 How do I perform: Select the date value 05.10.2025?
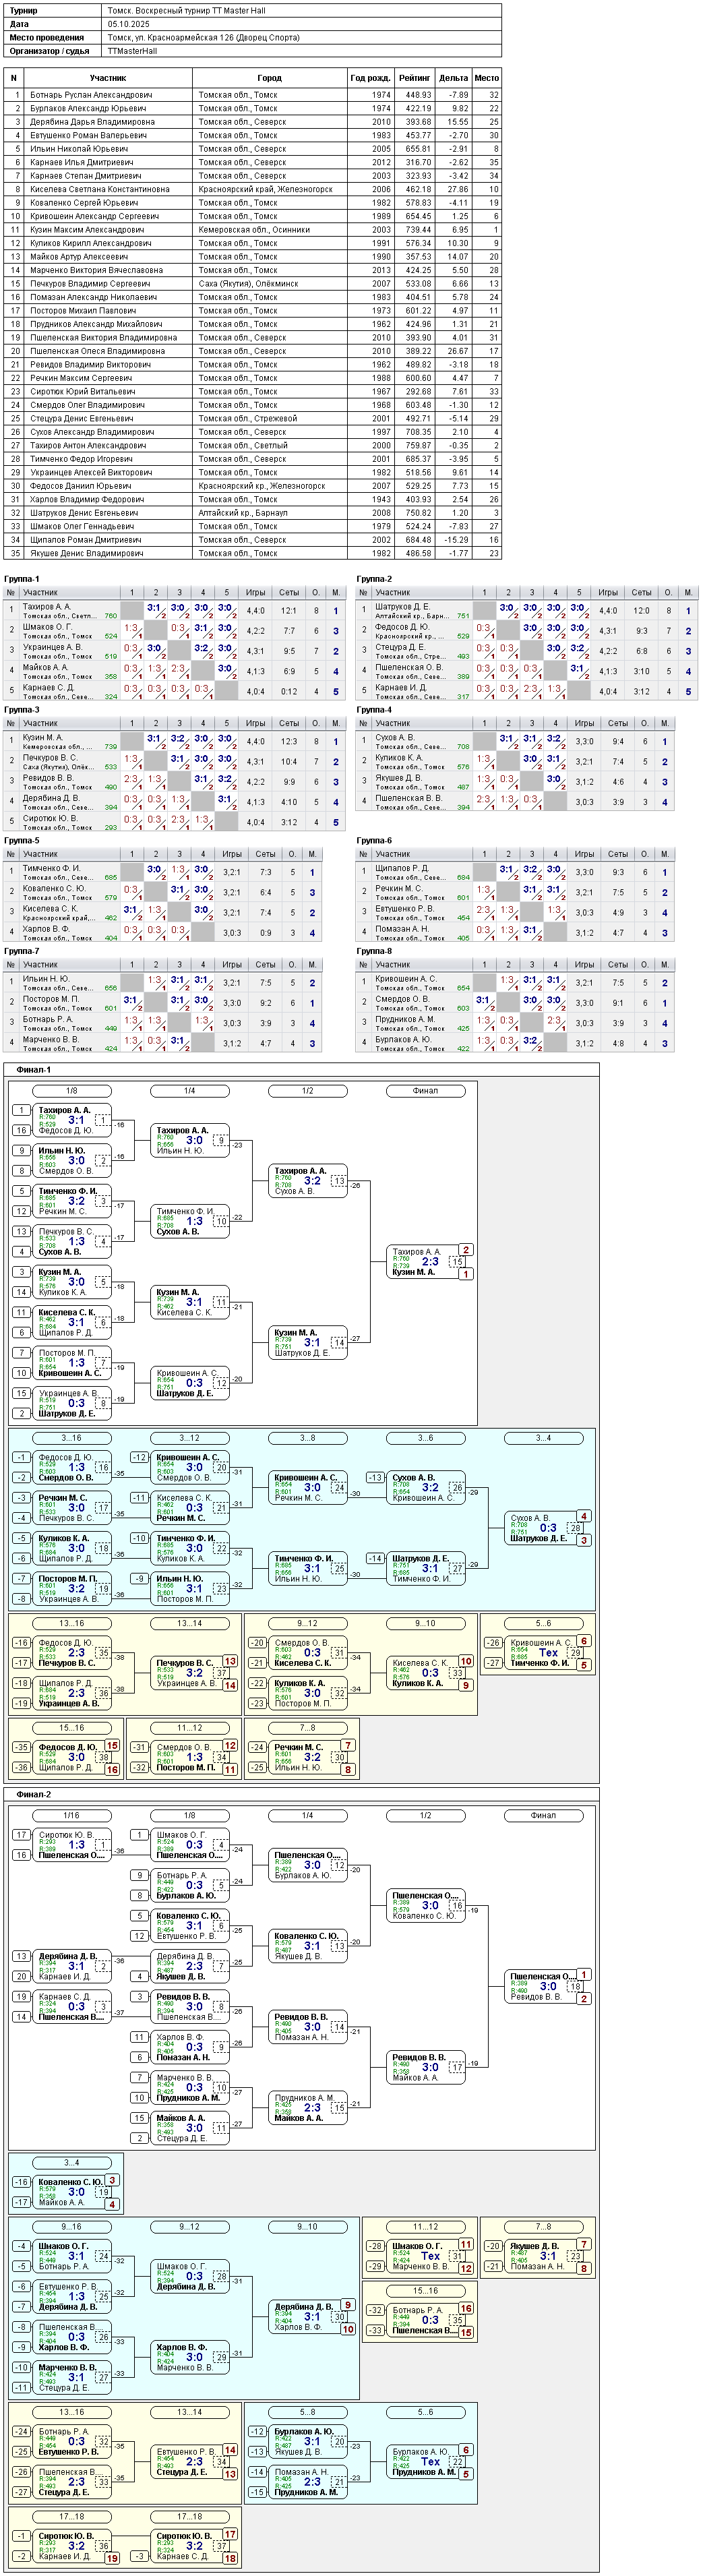coord(128,23)
